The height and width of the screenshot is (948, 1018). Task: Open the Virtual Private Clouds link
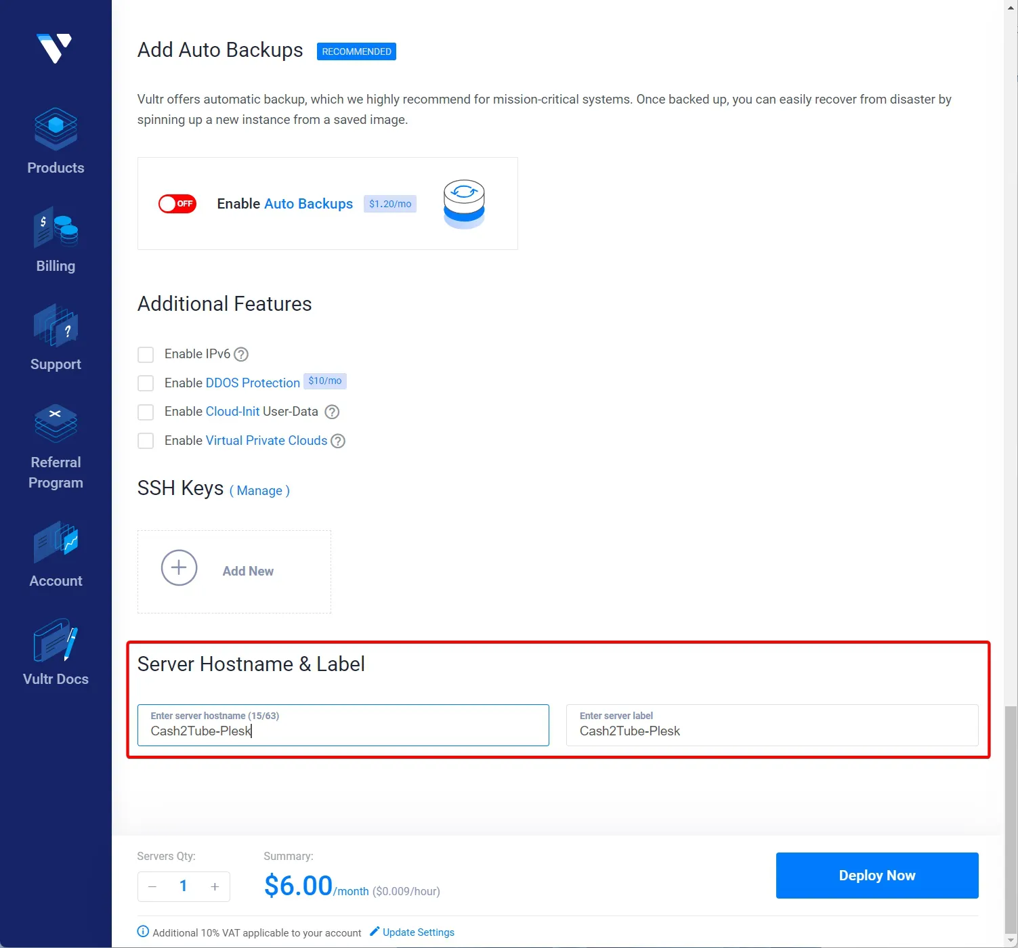pyautogui.click(x=266, y=441)
